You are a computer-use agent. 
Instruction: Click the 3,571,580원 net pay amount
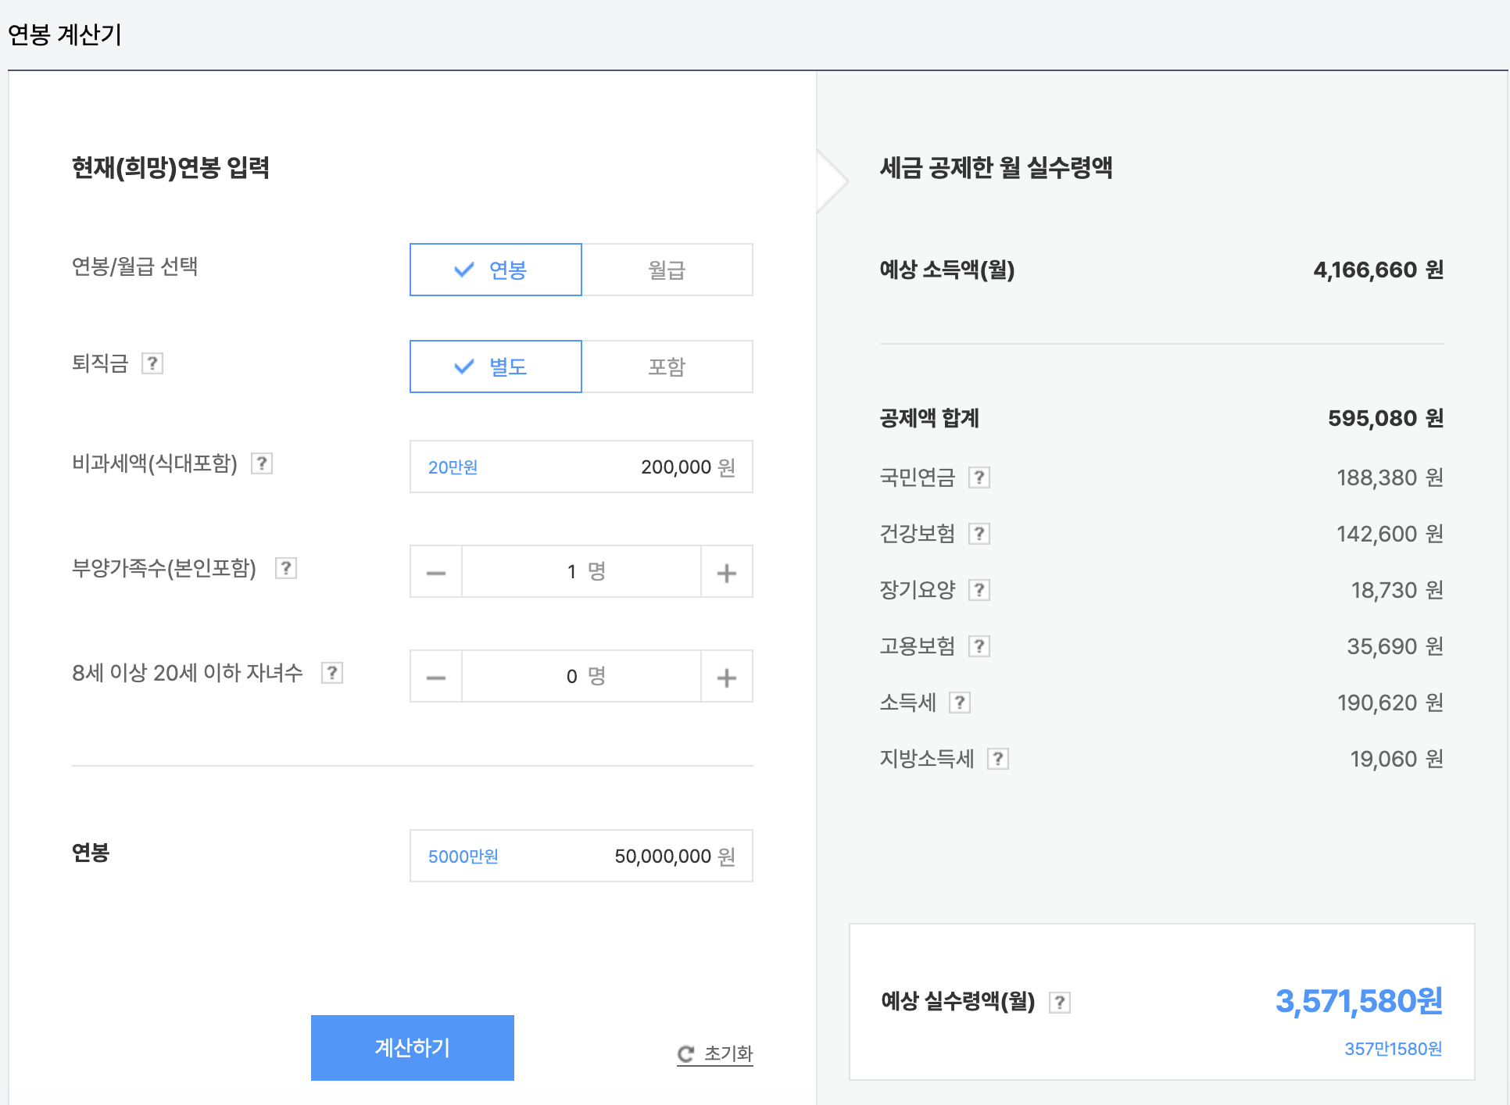[1359, 1001]
